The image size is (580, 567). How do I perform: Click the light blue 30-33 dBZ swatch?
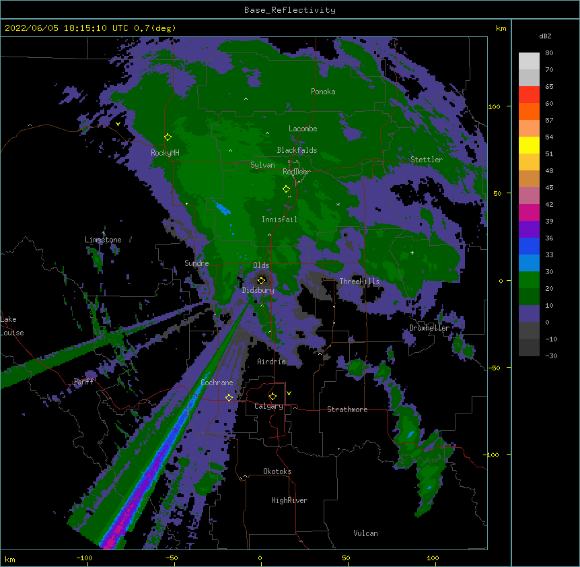[x=529, y=263]
